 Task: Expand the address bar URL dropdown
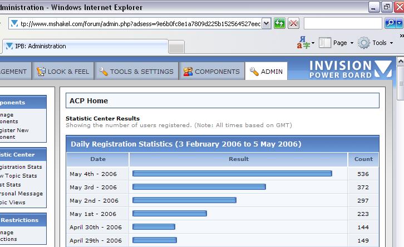pos(266,23)
